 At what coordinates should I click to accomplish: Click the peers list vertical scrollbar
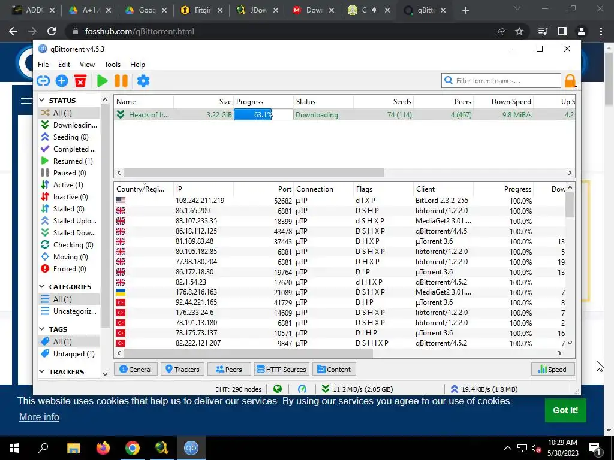point(570,205)
